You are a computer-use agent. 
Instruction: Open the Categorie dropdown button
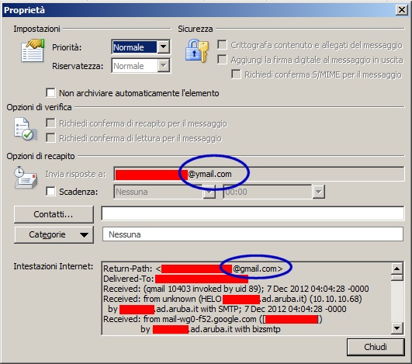[54, 234]
